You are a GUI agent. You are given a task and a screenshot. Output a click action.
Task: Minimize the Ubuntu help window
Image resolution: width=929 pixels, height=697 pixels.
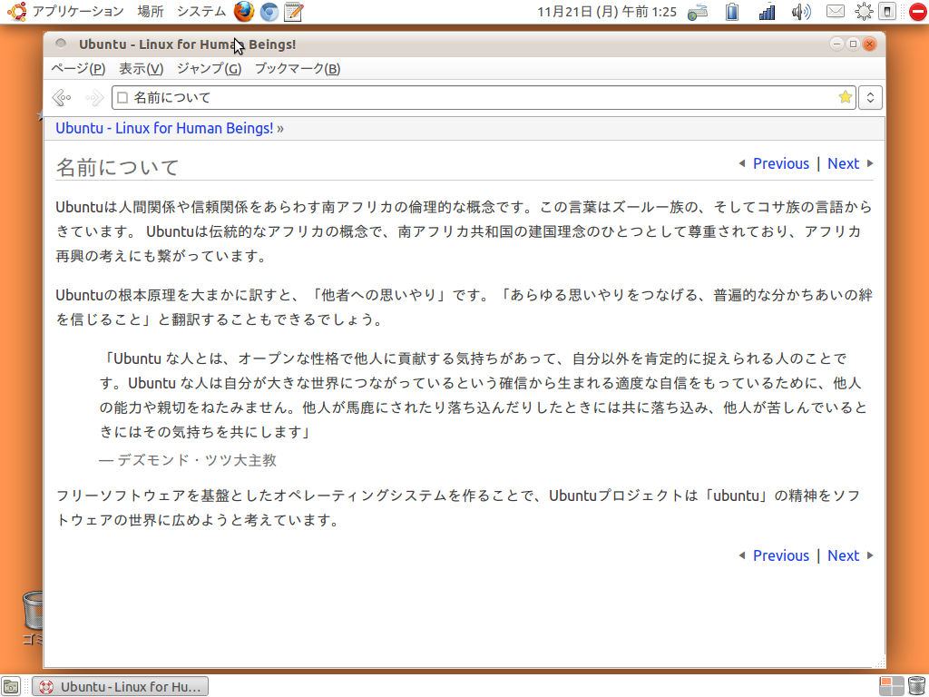tap(836, 44)
